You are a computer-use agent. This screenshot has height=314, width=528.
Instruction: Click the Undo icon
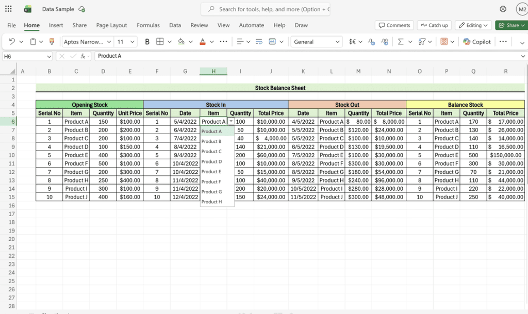(12, 42)
